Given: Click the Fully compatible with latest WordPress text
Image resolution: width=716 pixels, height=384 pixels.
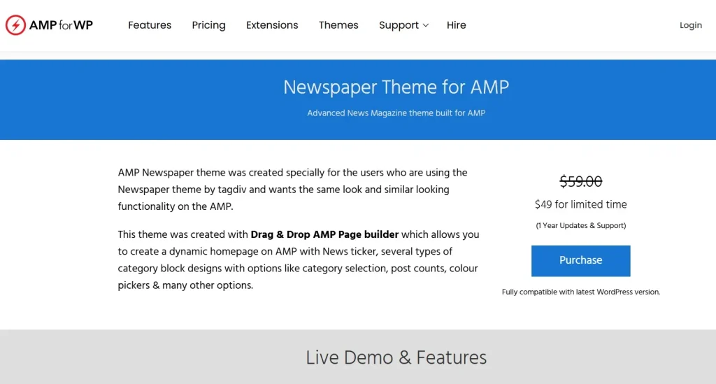Looking at the screenshot, I should (x=581, y=292).
